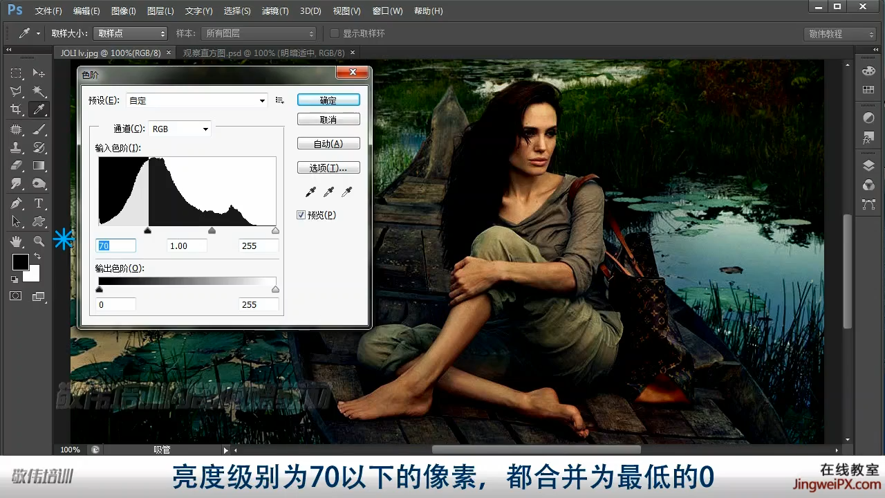The width and height of the screenshot is (885, 498).
Task: Select the Patch healing tool
Action: pos(16,129)
